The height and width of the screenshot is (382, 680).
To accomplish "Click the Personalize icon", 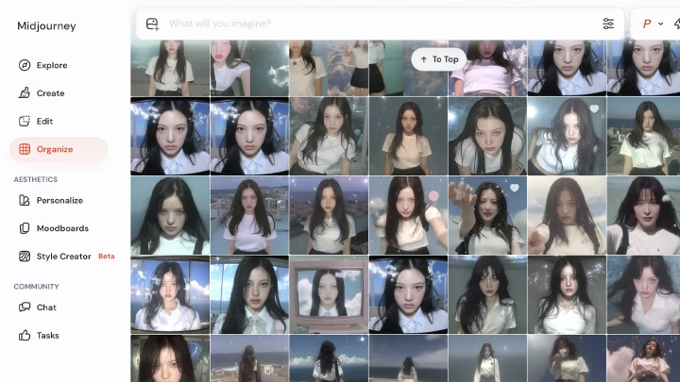I will (x=25, y=200).
